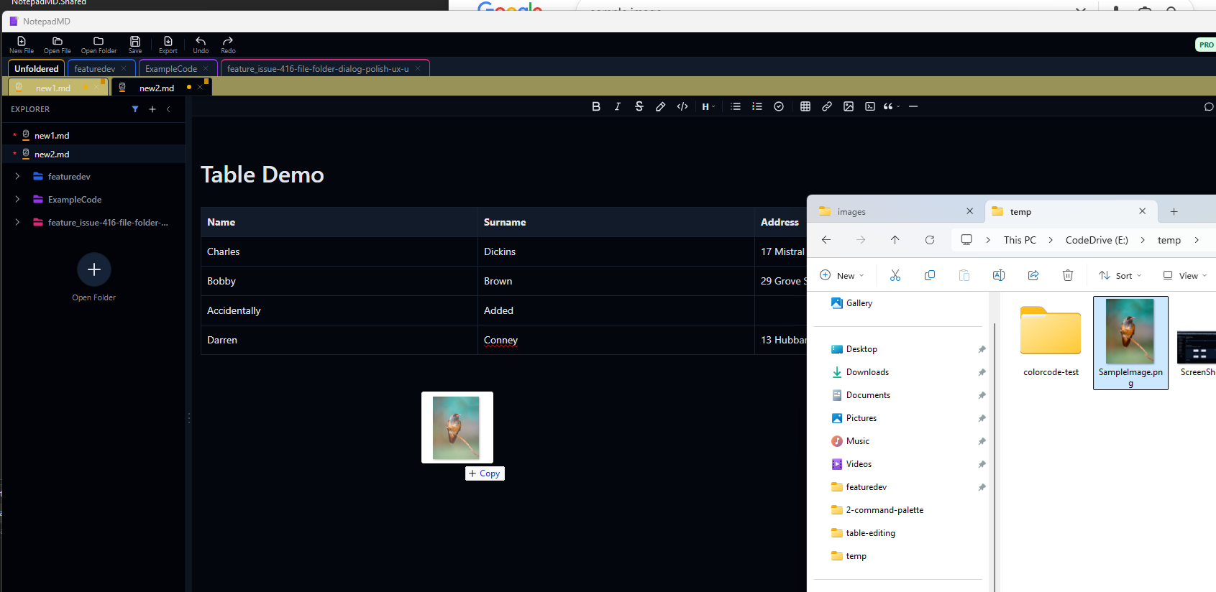Expand the feature_issue-416 folder in Explorer

click(17, 222)
